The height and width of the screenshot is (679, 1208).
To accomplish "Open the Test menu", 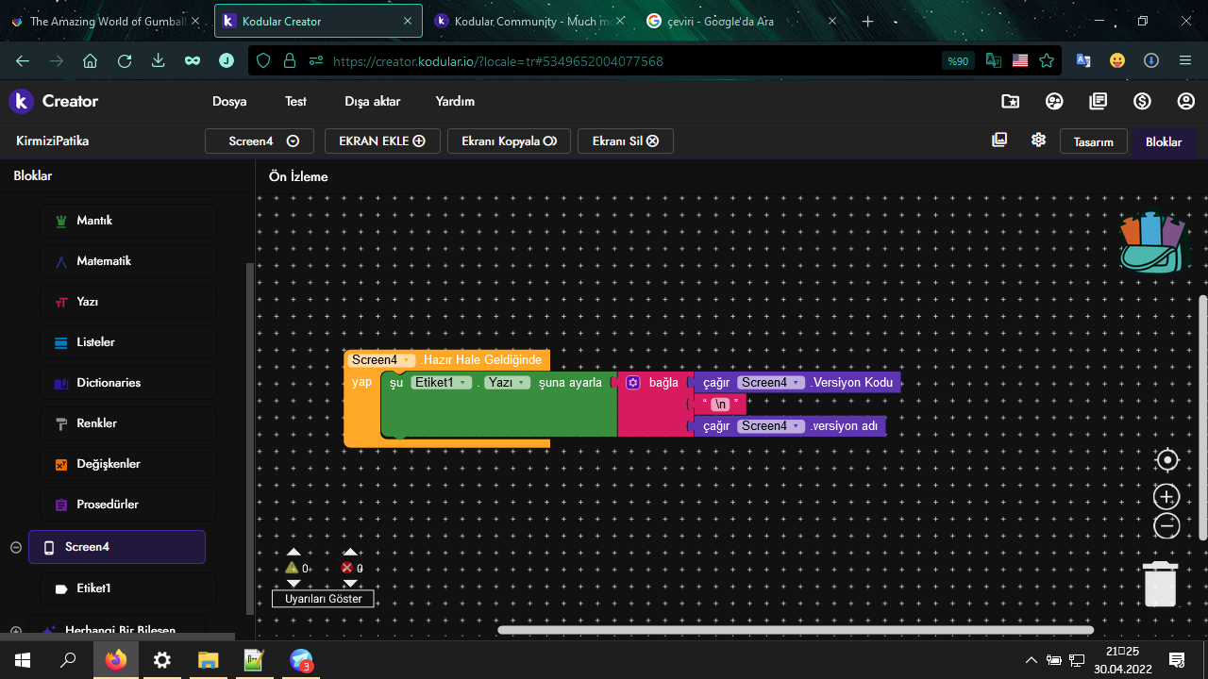I will 295,101.
